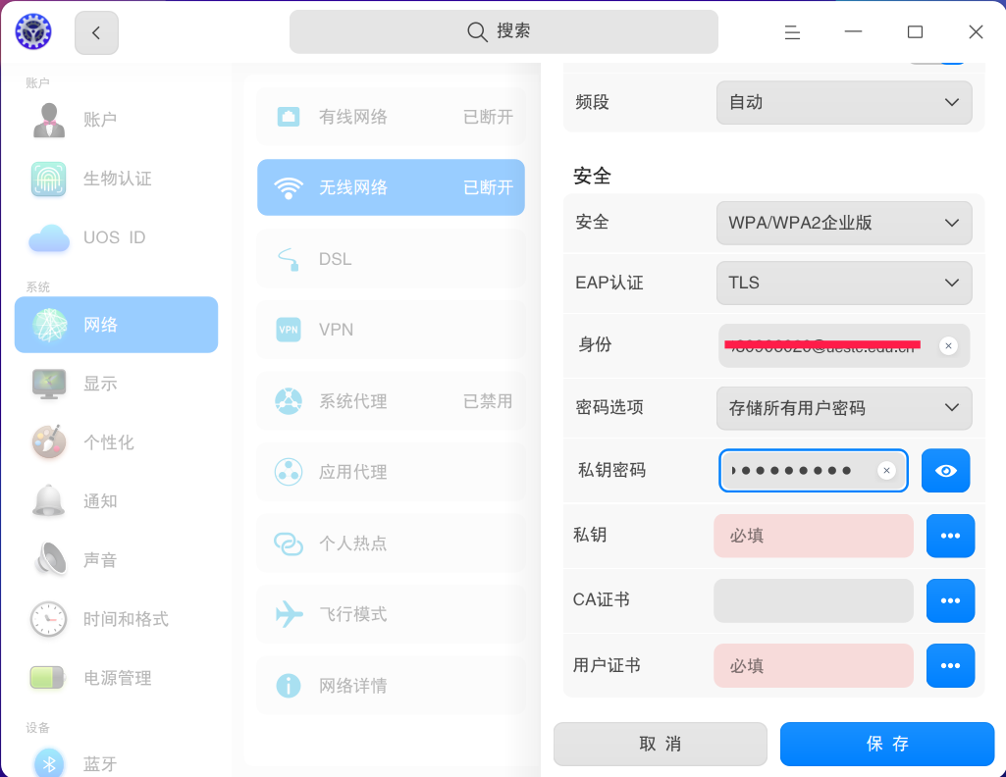Click the 声音 speaker icon
The image size is (1006, 777).
coord(50,559)
